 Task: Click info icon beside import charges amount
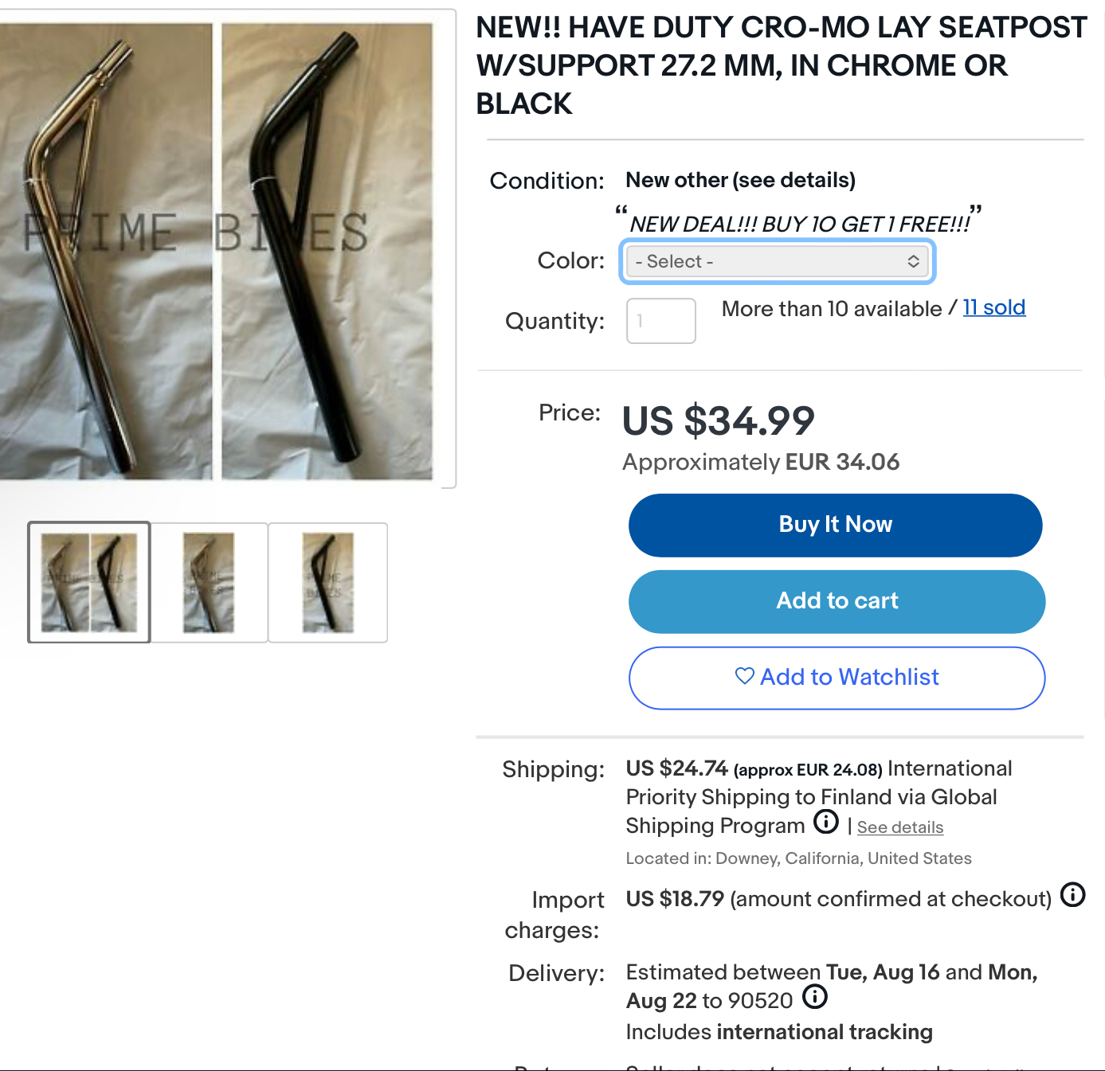(1073, 895)
